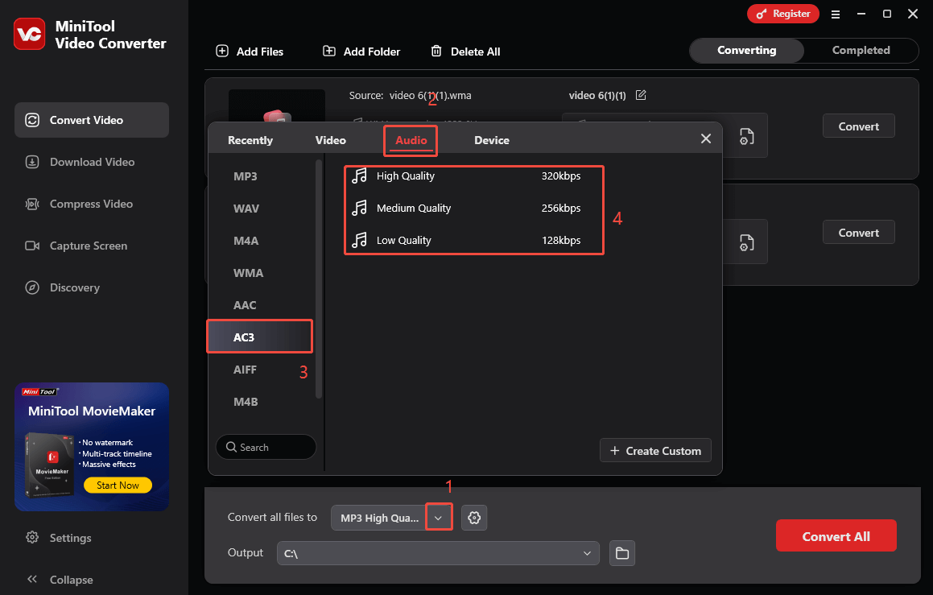Image resolution: width=933 pixels, height=595 pixels.
Task: Click Convert All
Action: pyautogui.click(x=836, y=536)
